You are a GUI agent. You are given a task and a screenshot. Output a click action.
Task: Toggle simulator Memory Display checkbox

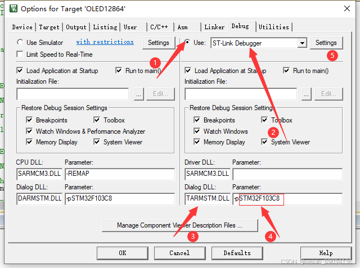29,142
